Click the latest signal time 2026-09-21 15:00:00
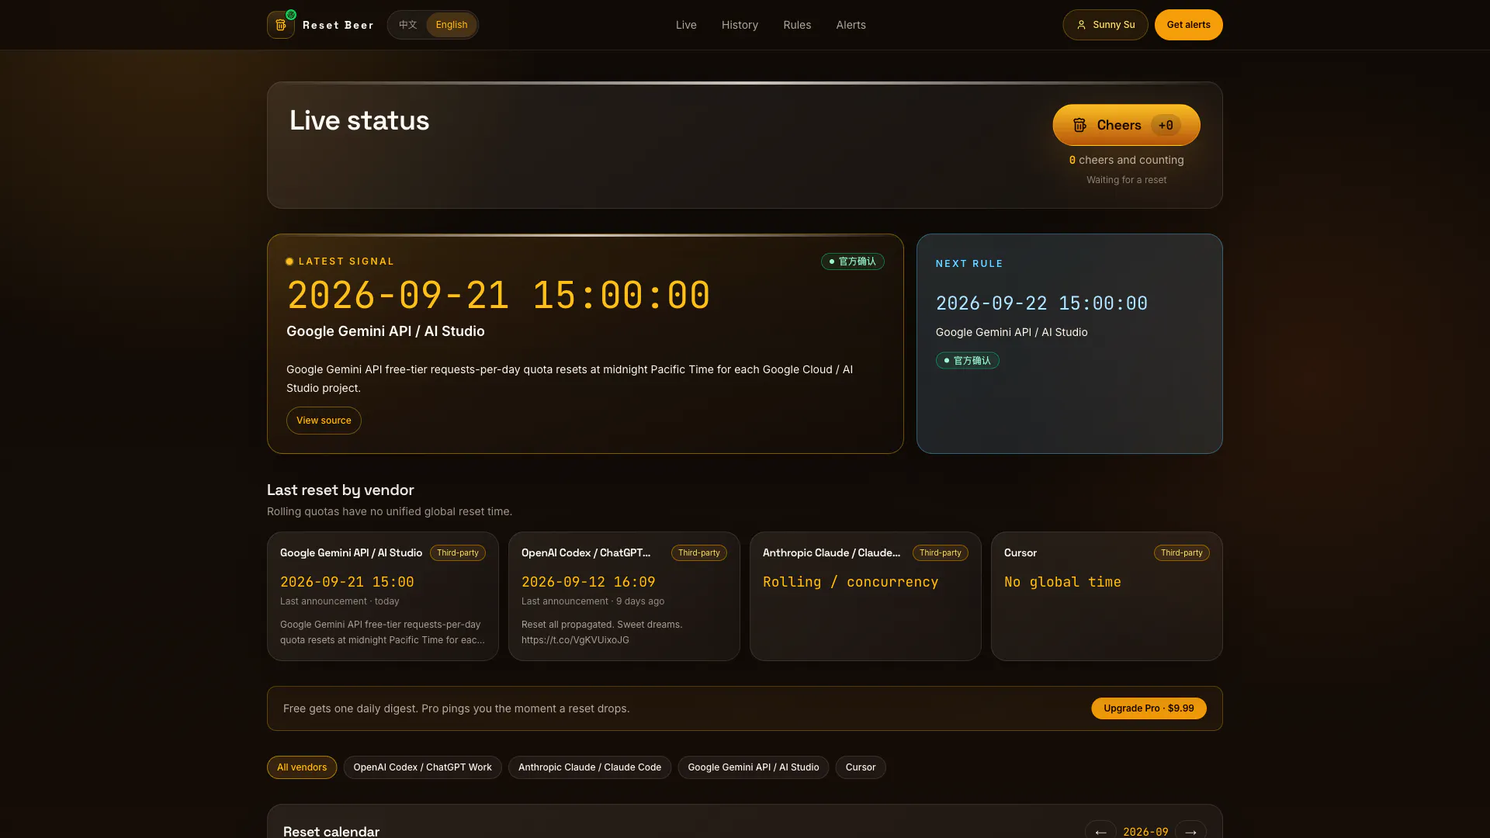The width and height of the screenshot is (1490, 838). tap(498, 296)
